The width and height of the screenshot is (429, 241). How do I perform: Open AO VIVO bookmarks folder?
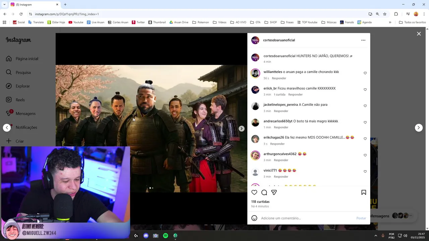[x=238, y=22]
